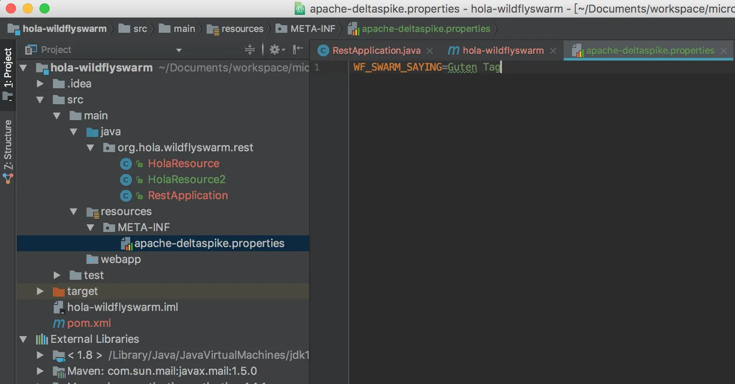Click line number 1 in the editor gutter
Viewport: 735px width, 384px height.
(x=317, y=67)
